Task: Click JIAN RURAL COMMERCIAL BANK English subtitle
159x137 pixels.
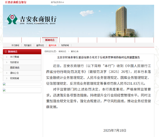Action: coord(38,23)
